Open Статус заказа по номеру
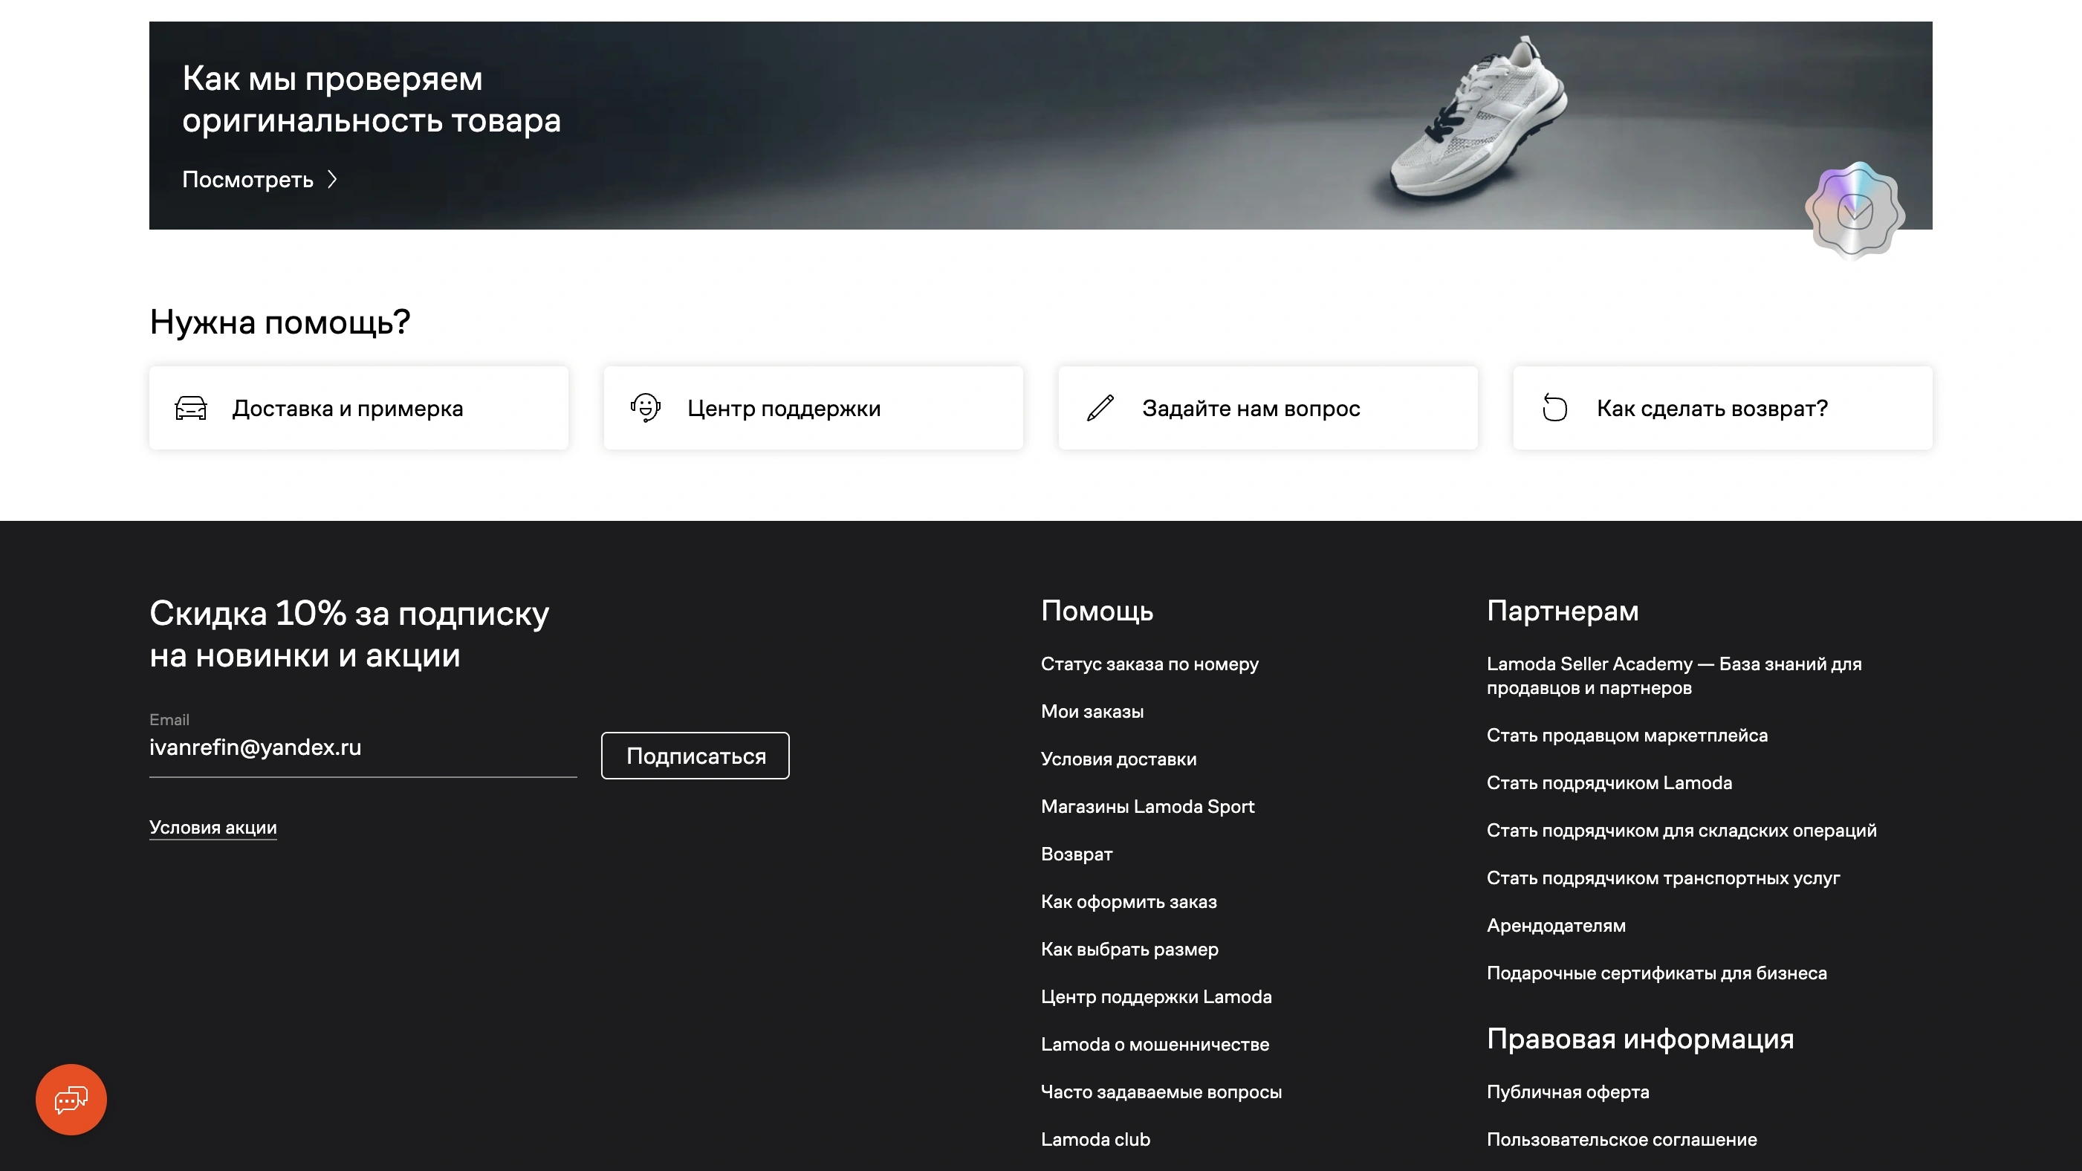This screenshot has height=1171, width=2082. [x=1149, y=664]
